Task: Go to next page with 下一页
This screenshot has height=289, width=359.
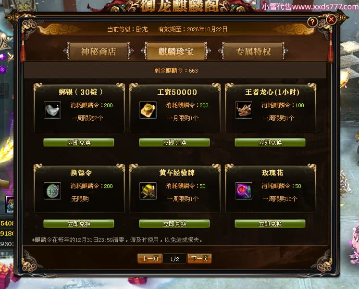Action: 199,259
